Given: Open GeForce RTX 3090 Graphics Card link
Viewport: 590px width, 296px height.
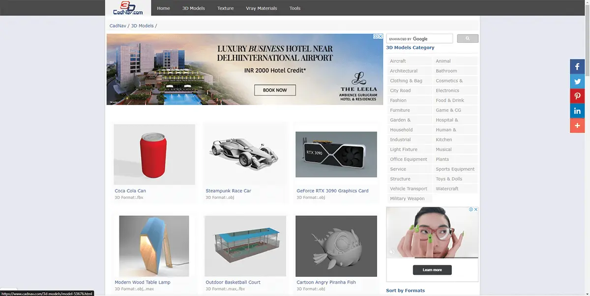Looking at the screenshot, I should click(x=332, y=191).
